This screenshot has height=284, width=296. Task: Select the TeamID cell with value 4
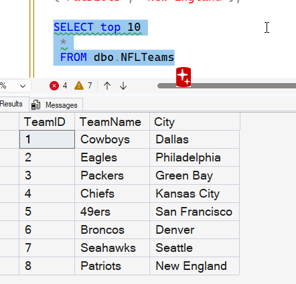pos(47,194)
